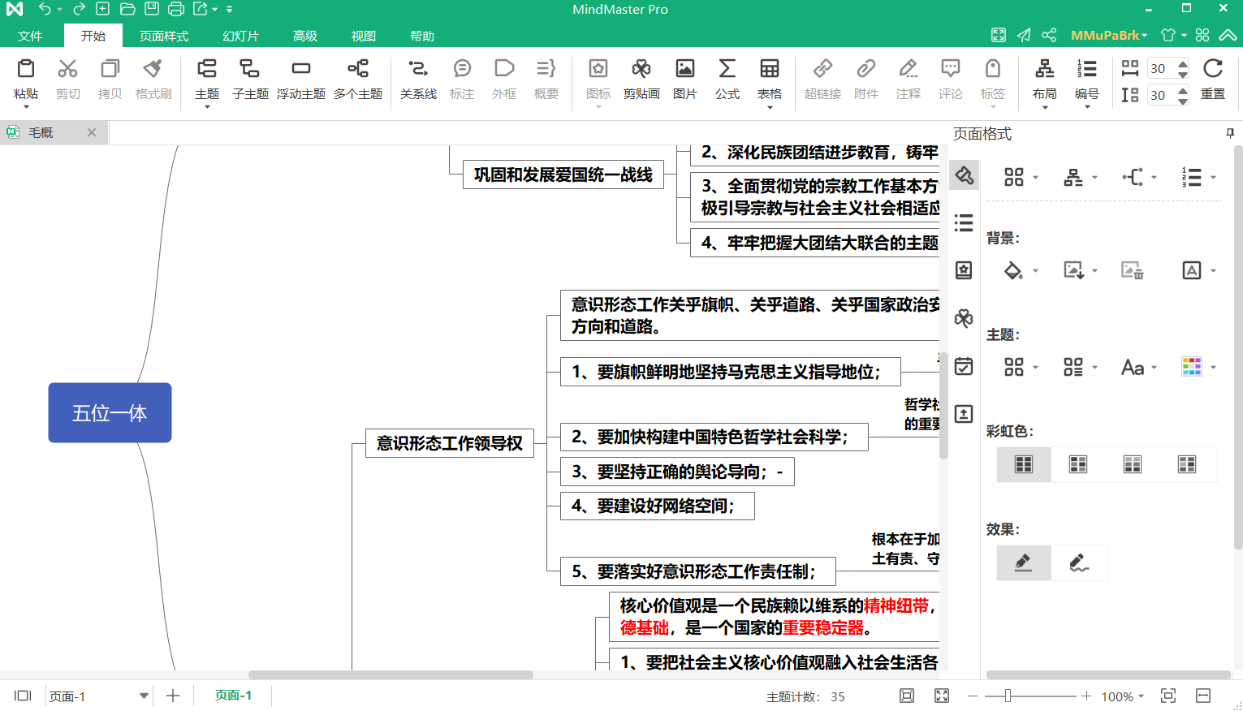Switch to the 高级 tab
This screenshot has height=711, width=1243.
point(305,36)
